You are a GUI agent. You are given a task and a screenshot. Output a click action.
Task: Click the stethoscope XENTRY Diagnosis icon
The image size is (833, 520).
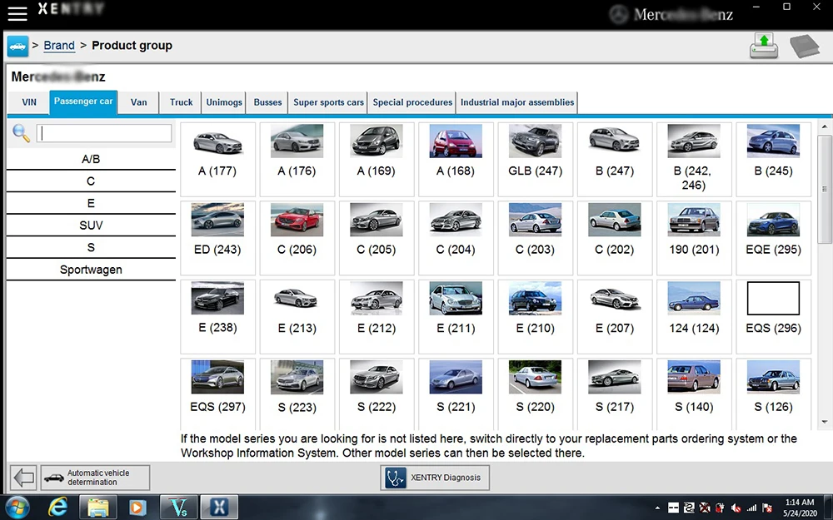(x=395, y=478)
